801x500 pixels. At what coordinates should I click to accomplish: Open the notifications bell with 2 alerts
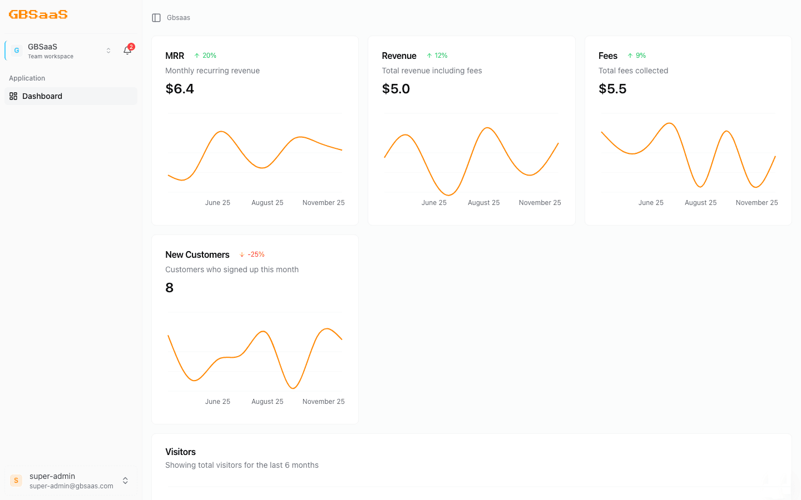[x=127, y=50]
